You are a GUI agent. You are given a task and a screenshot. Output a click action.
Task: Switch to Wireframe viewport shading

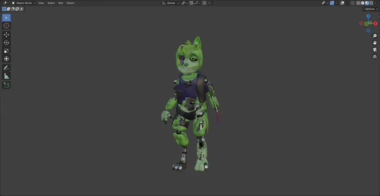(358, 3)
